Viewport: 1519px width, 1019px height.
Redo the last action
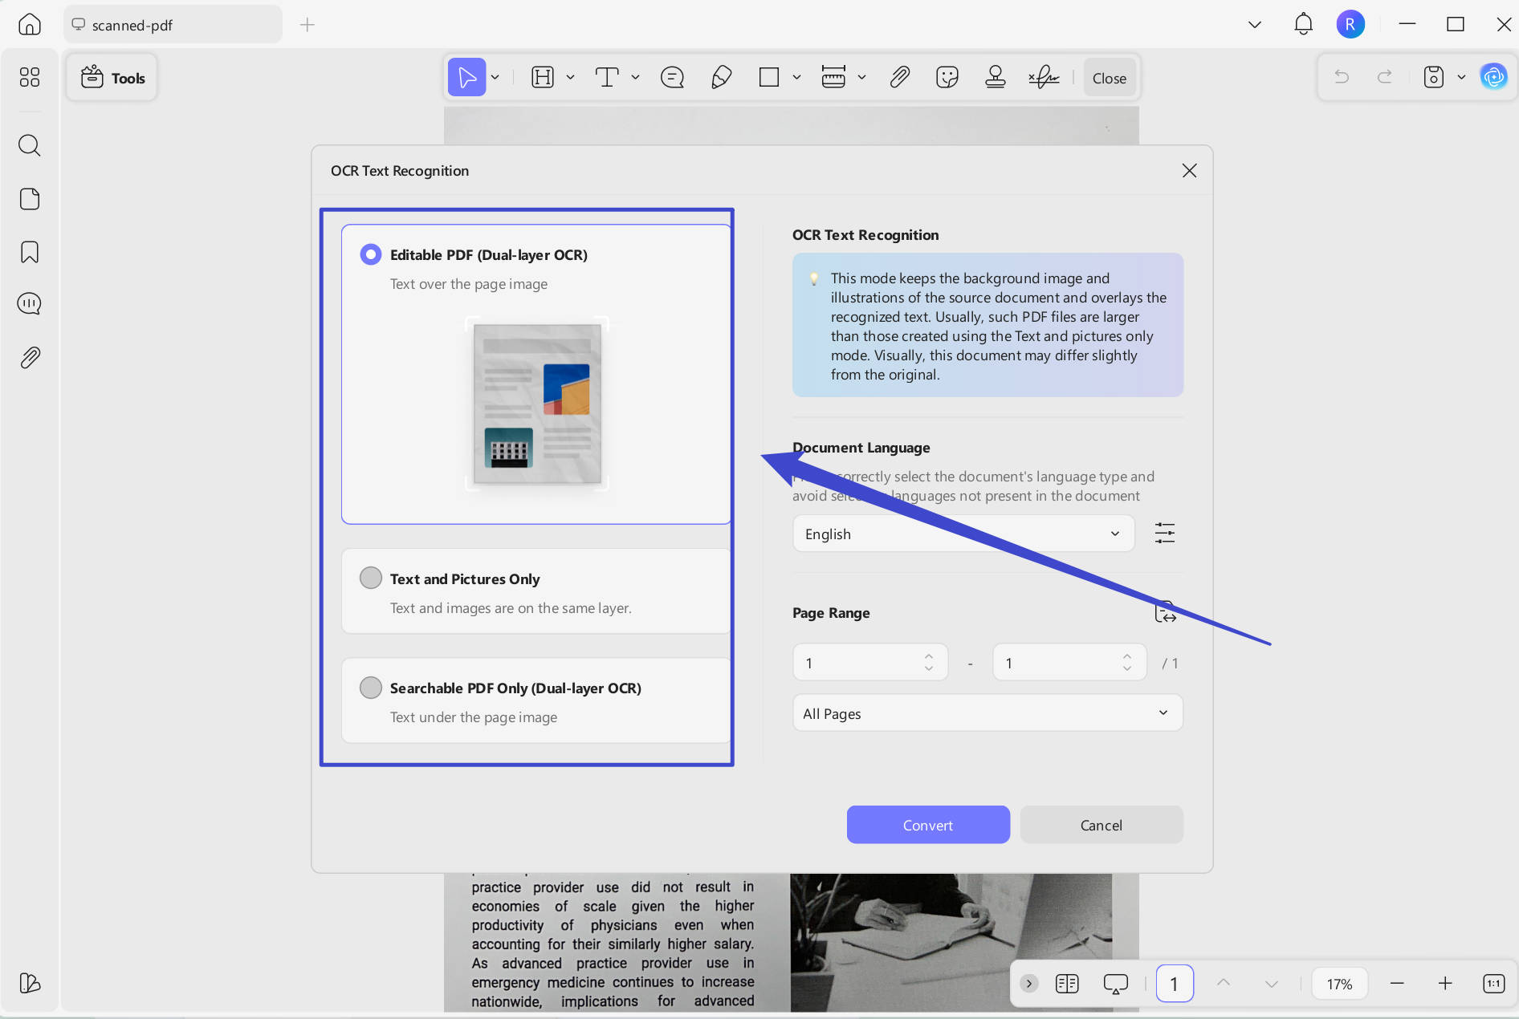(1385, 77)
